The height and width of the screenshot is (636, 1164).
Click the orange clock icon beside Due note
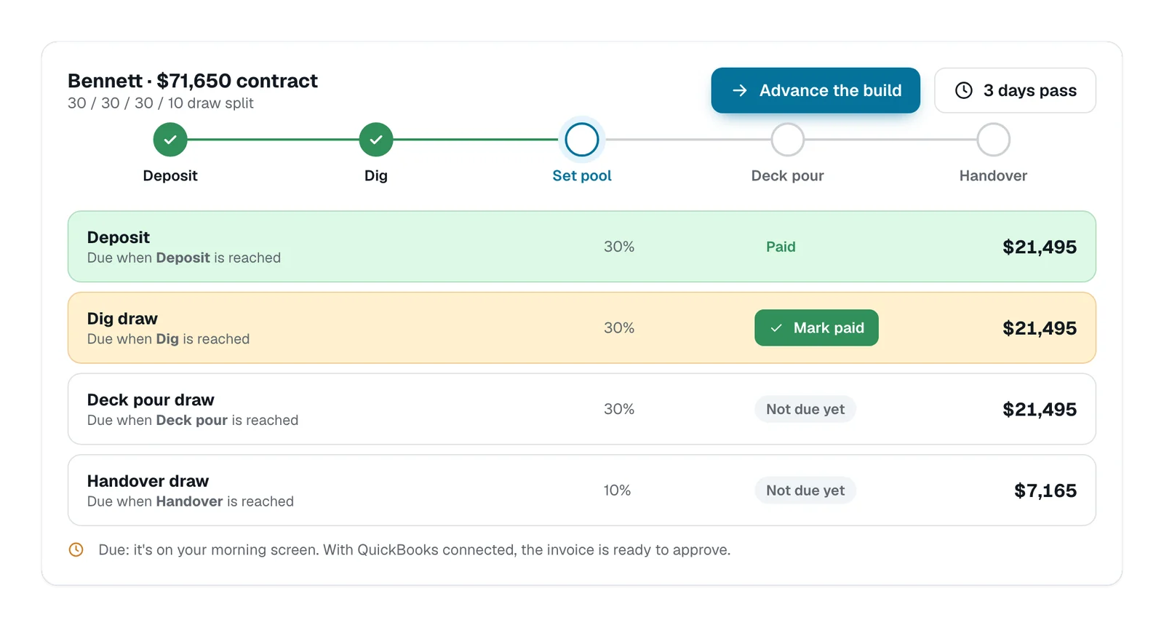(76, 549)
